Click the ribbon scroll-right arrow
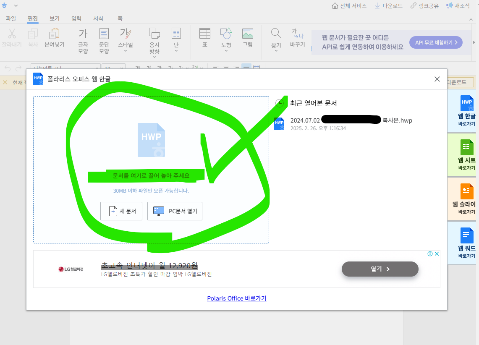The image size is (479, 345). [474, 42]
